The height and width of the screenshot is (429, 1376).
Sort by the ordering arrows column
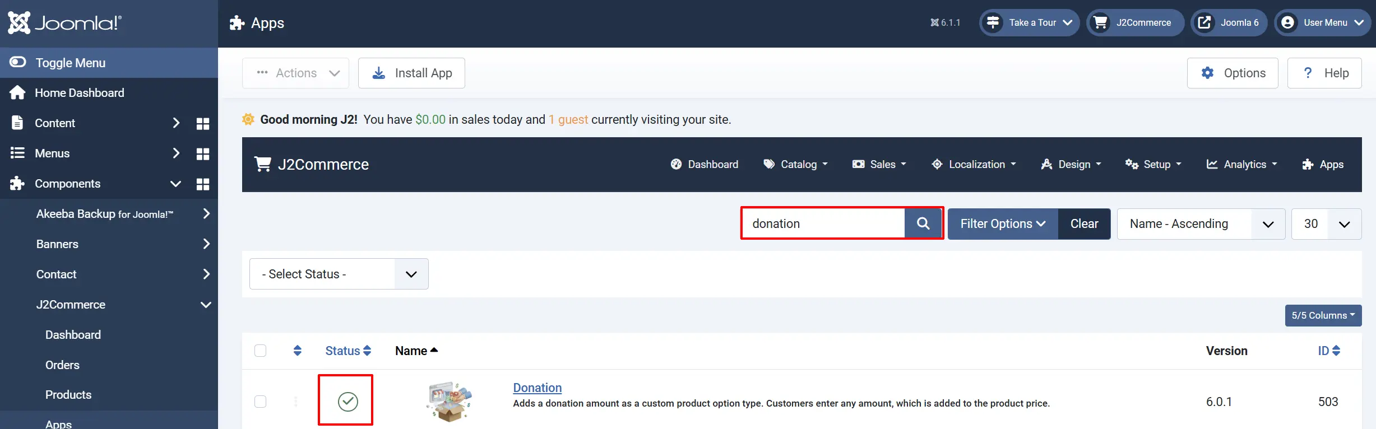pyautogui.click(x=298, y=351)
